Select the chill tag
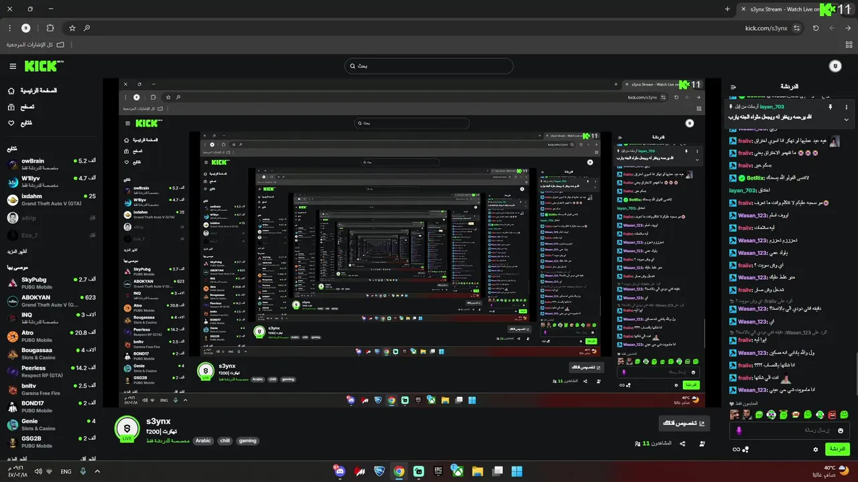The width and height of the screenshot is (858, 482). click(225, 440)
